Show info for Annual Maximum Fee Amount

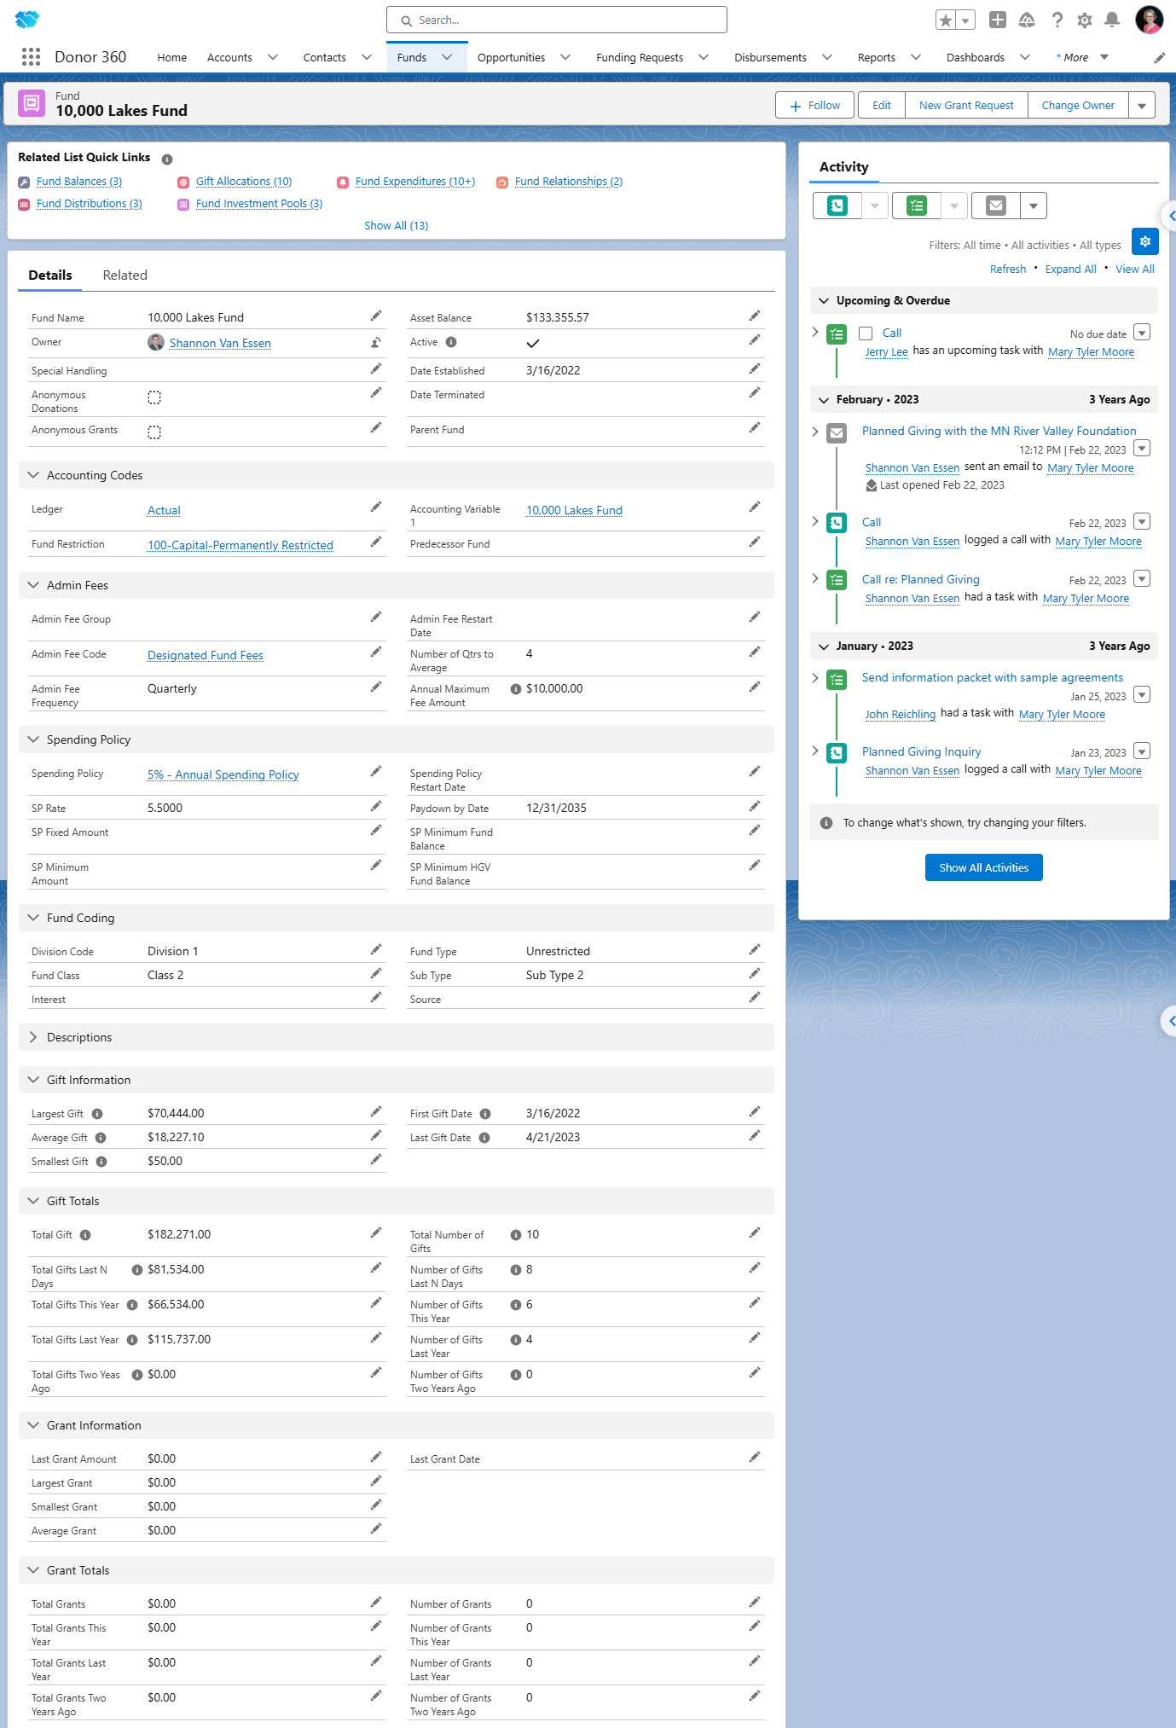pos(516,689)
